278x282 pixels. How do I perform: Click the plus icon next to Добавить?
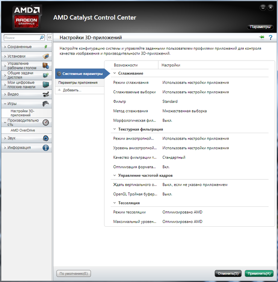[59, 90]
